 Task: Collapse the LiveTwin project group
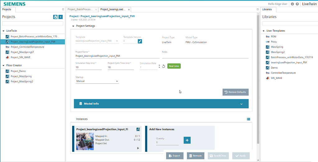click(3, 31)
